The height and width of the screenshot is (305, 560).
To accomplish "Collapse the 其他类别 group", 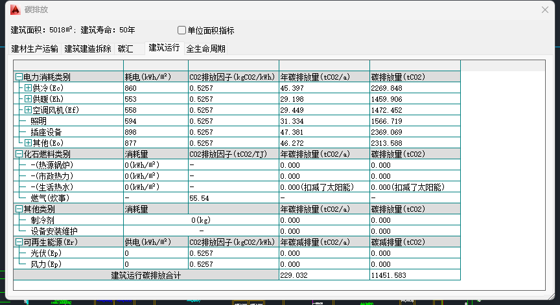I will tap(19, 209).
